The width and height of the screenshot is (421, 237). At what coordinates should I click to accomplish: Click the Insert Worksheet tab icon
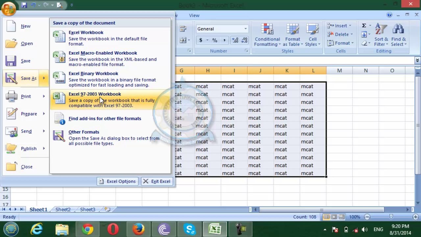click(107, 209)
